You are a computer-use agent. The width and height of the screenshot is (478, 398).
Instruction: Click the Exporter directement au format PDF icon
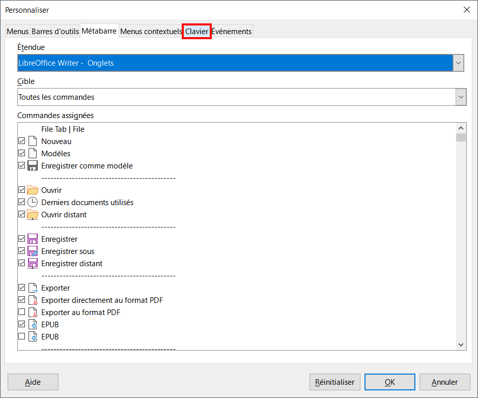pos(33,300)
